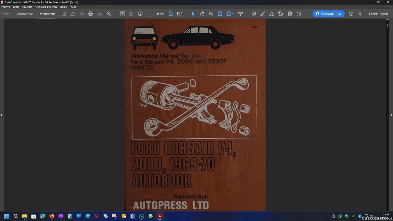Select the Hand pan tool
393x221 pixels.
(202, 14)
